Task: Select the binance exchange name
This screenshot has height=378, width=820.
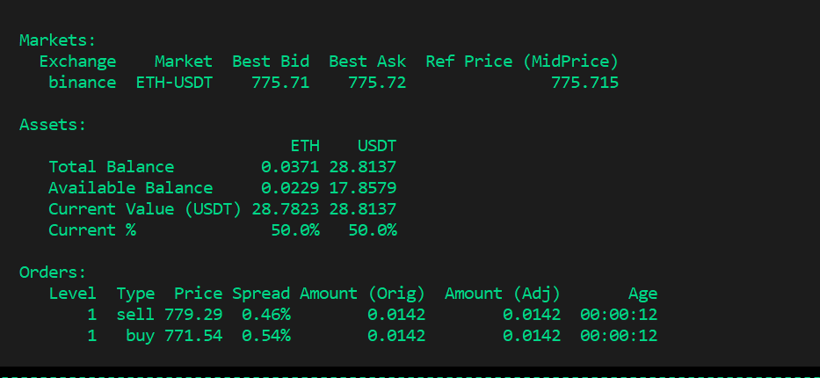Action: click(x=82, y=83)
